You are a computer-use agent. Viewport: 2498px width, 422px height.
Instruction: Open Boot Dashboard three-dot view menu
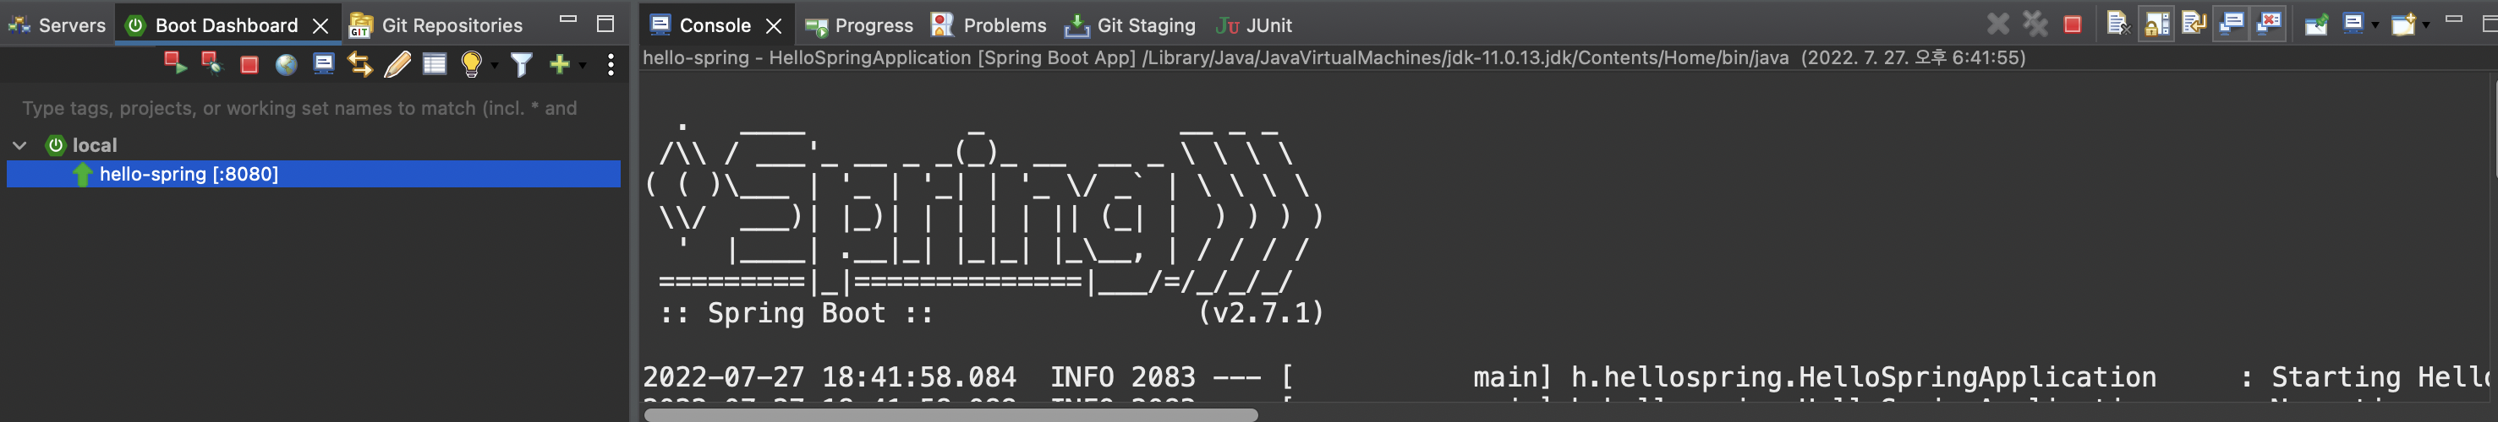610,65
